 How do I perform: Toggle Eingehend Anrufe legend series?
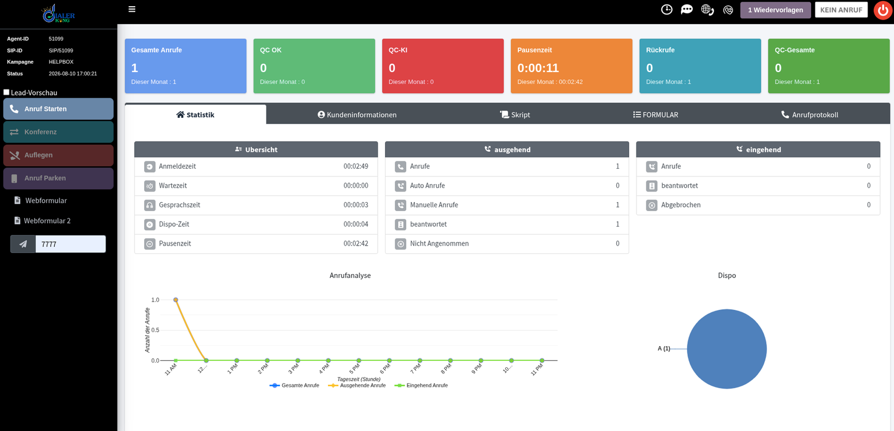(421, 385)
